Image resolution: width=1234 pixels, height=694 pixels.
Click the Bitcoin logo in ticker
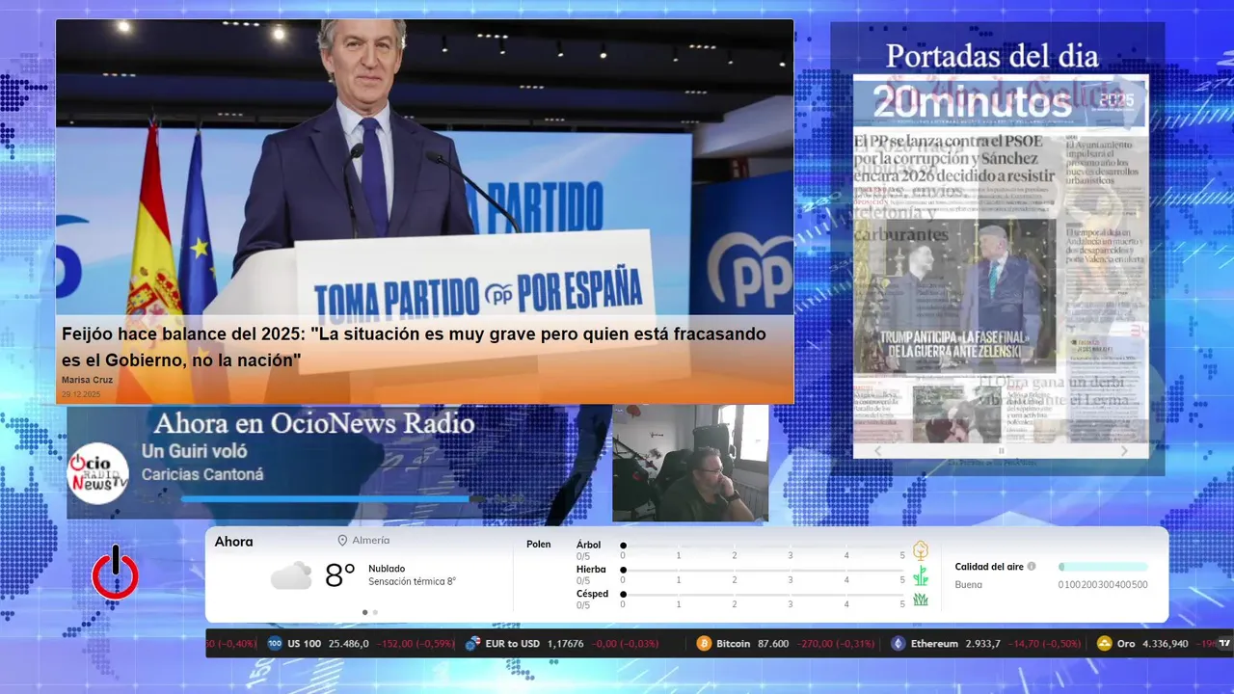(x=704, y=644)
